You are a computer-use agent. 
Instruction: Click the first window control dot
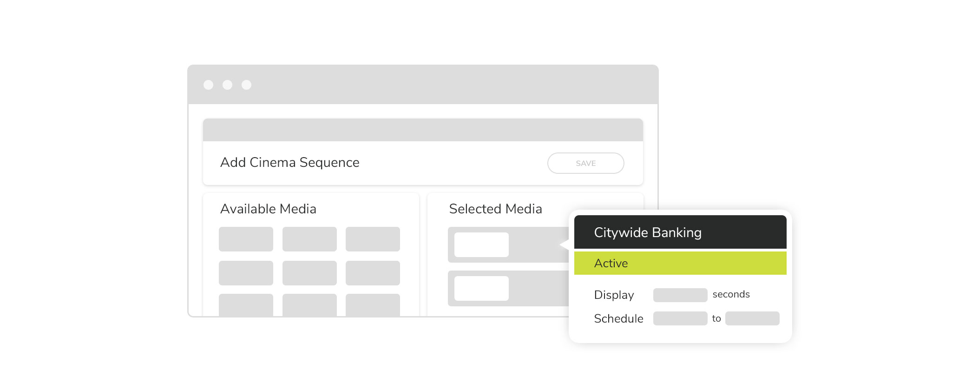click(x=208, y=85)
